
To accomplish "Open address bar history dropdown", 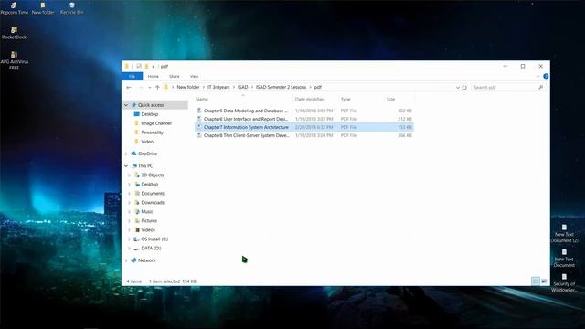I will (458, 88).
